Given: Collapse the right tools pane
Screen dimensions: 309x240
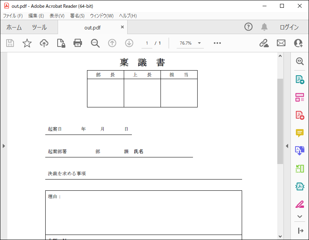Looking at the screenshot, I should pos(287,146).
